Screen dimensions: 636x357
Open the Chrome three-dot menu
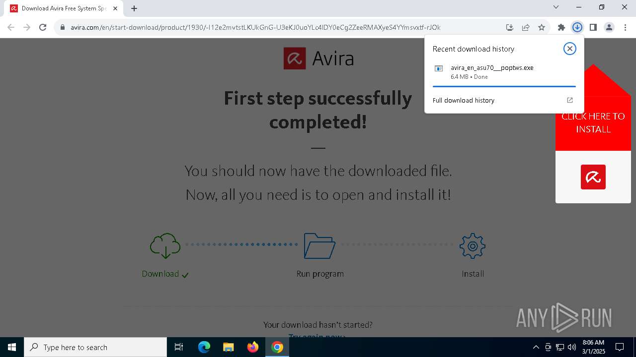click(625, 27)
